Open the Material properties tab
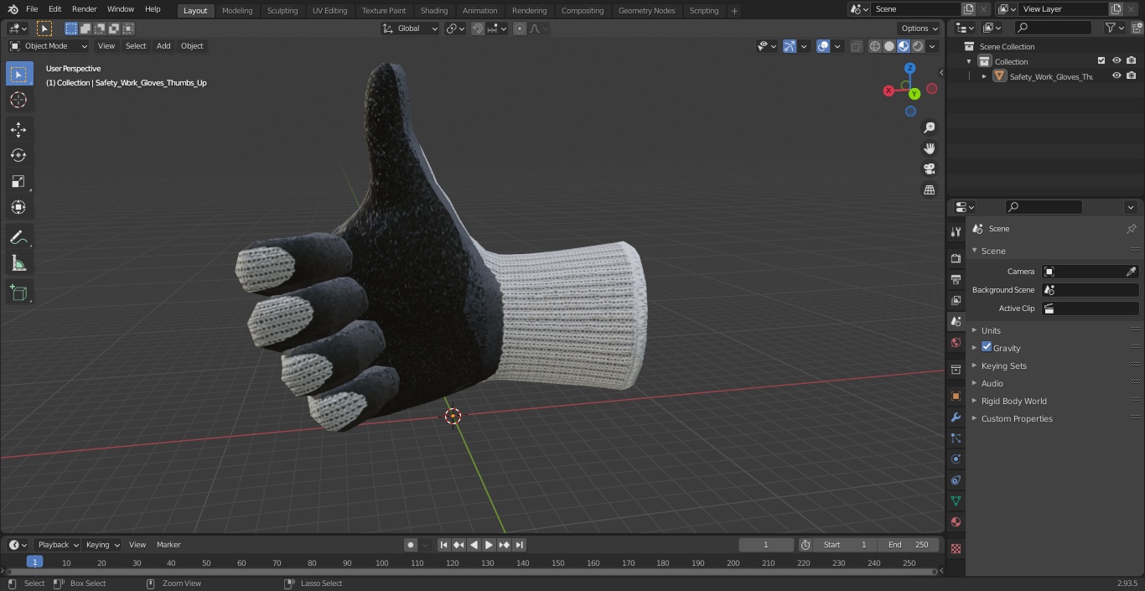This screenshot has height=591, width=1145. [956, 521]
